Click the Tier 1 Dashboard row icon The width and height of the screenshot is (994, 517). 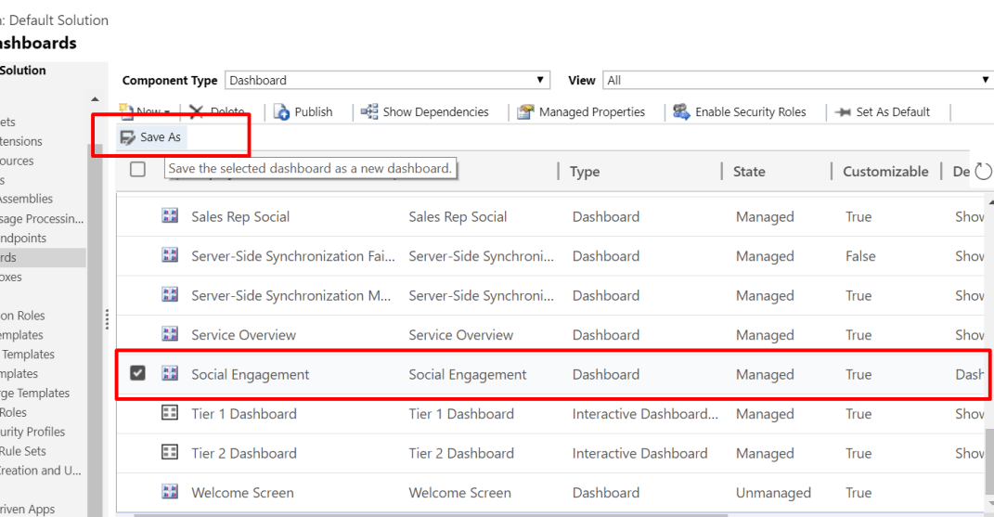(x=170, y=414)
